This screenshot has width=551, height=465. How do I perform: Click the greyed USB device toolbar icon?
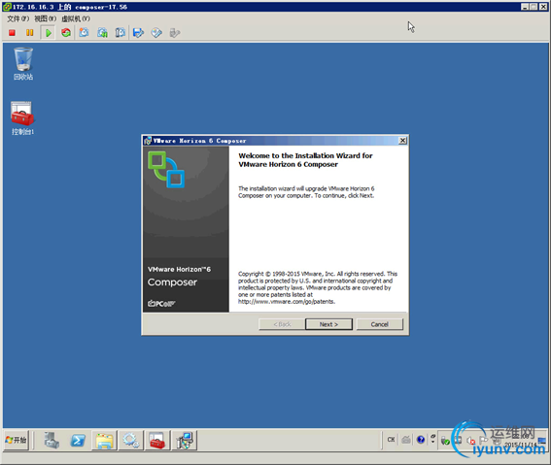175,33
